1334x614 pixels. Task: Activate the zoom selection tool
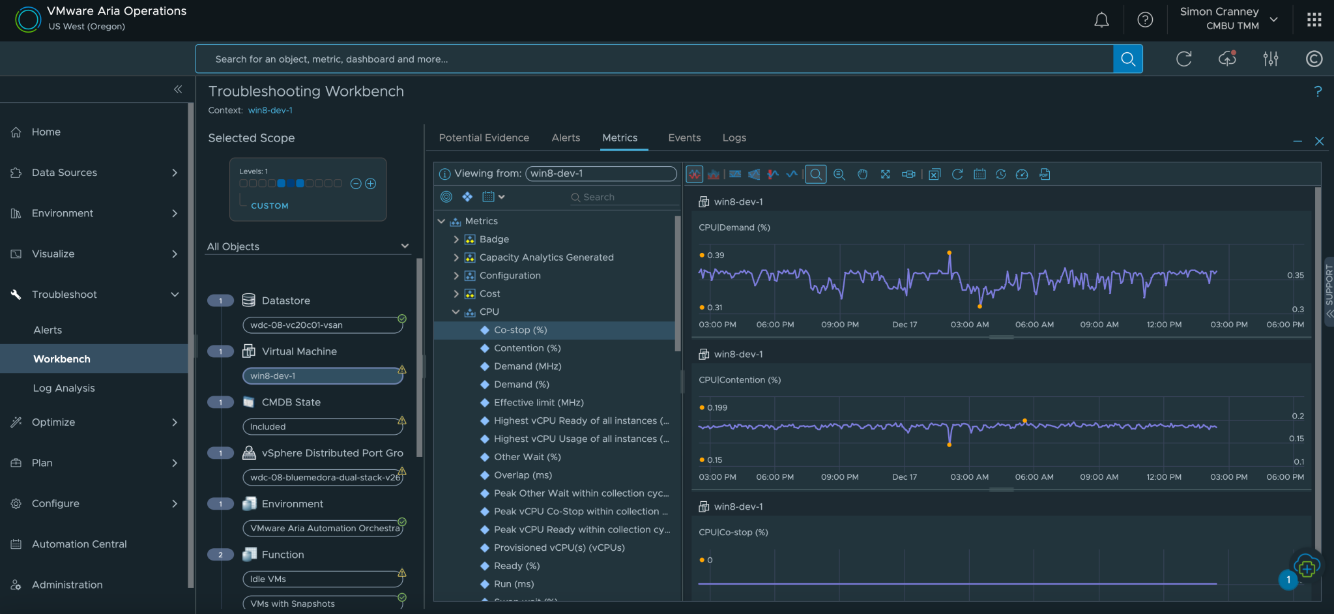(815, 174)
